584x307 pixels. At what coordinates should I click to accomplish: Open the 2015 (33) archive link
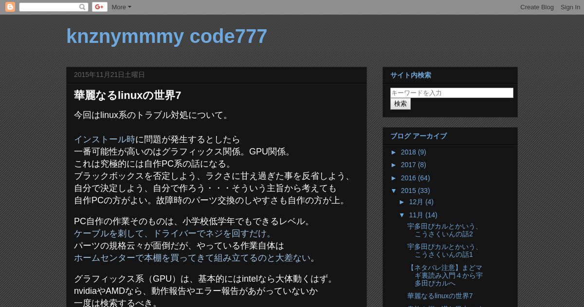[x=415, y=191]
